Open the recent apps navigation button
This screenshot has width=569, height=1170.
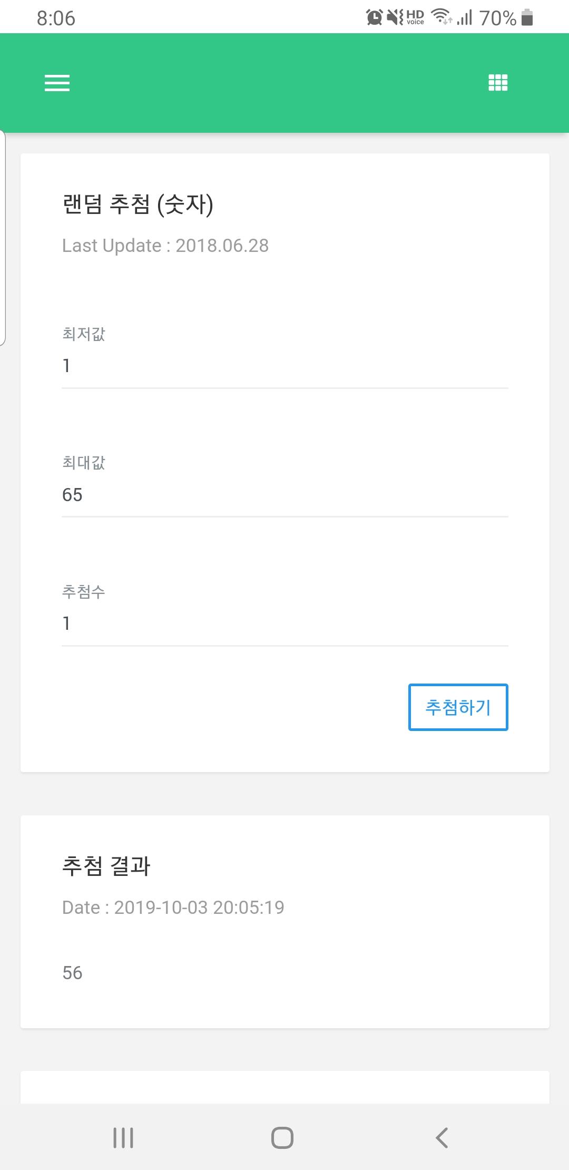[123, 1137]
